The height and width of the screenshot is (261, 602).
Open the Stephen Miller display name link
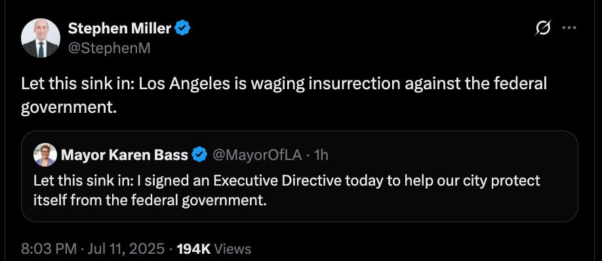coord(119,28)
